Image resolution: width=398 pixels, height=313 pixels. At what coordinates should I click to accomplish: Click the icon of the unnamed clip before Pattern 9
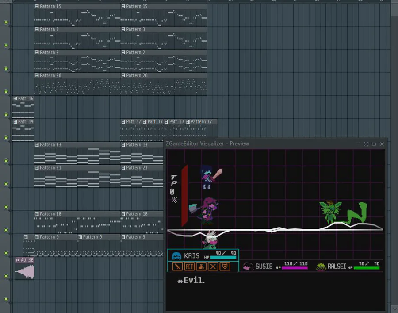click(26, 237)
